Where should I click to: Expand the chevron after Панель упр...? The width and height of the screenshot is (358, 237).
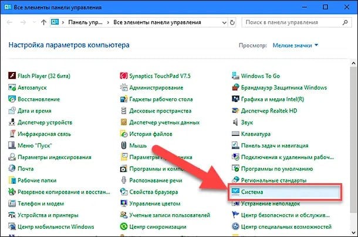pos(108,22)
